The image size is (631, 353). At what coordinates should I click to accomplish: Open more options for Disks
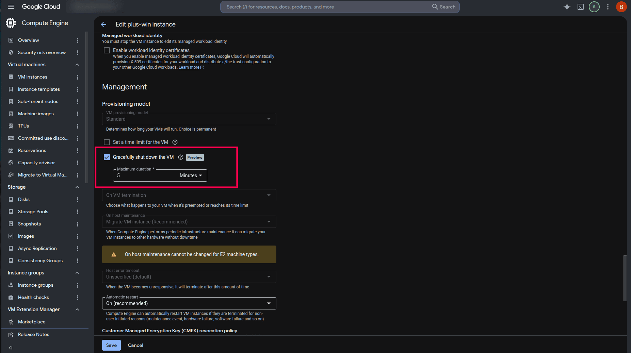pos(78,199)
